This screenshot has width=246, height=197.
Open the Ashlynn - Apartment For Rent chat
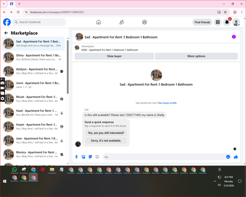tap(33, 71)
